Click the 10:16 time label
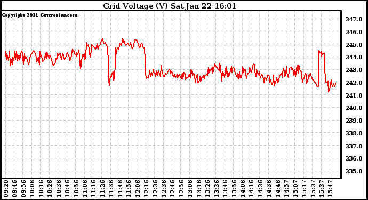This screenshot has width=368, height=200. tap(41, 189)
